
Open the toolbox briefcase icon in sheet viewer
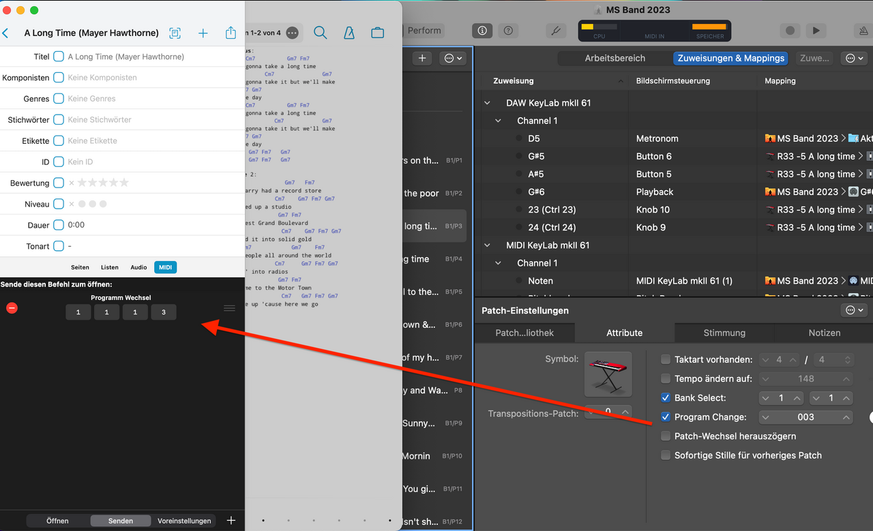tap(377, 32)
